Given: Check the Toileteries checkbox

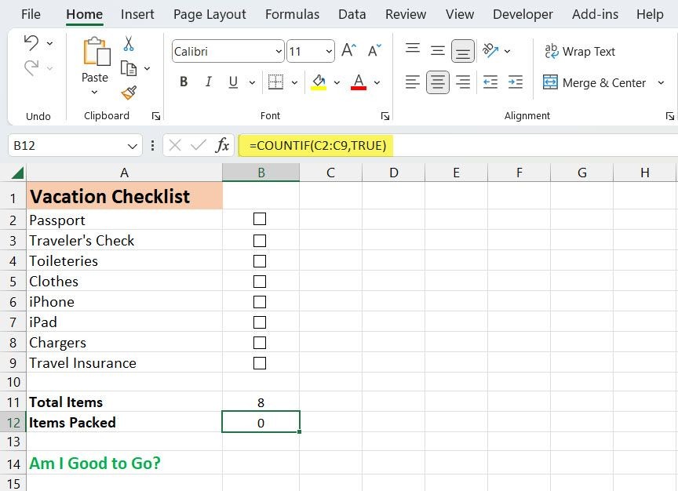Looking at the screenshot, I should point(260,261).
